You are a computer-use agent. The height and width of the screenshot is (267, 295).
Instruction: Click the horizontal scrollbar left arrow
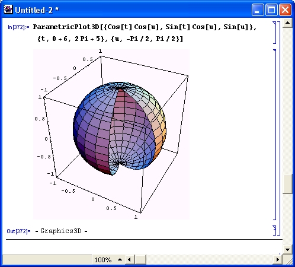pyautogui.click(x=129, y=259)
